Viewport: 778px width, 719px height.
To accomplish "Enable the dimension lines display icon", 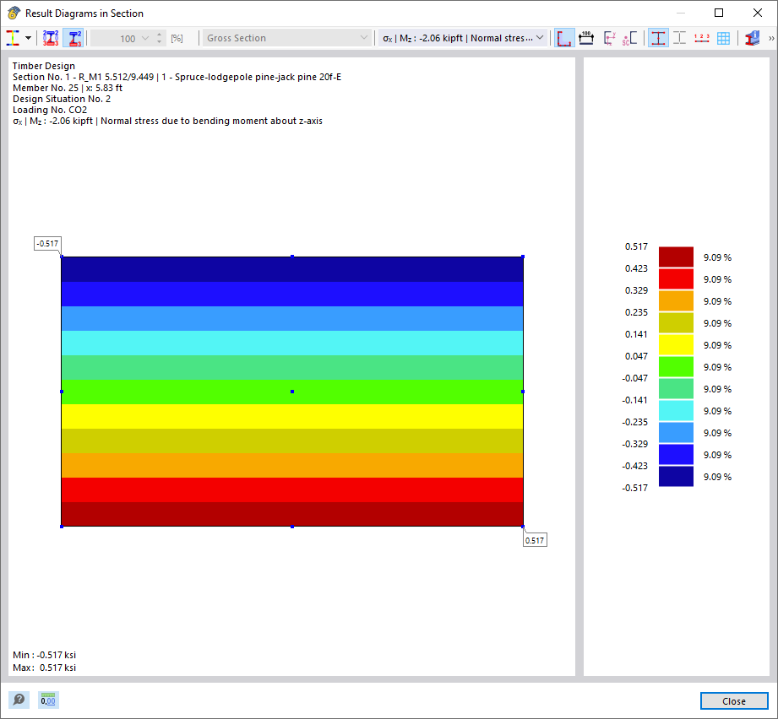I will tap(586, 37).
